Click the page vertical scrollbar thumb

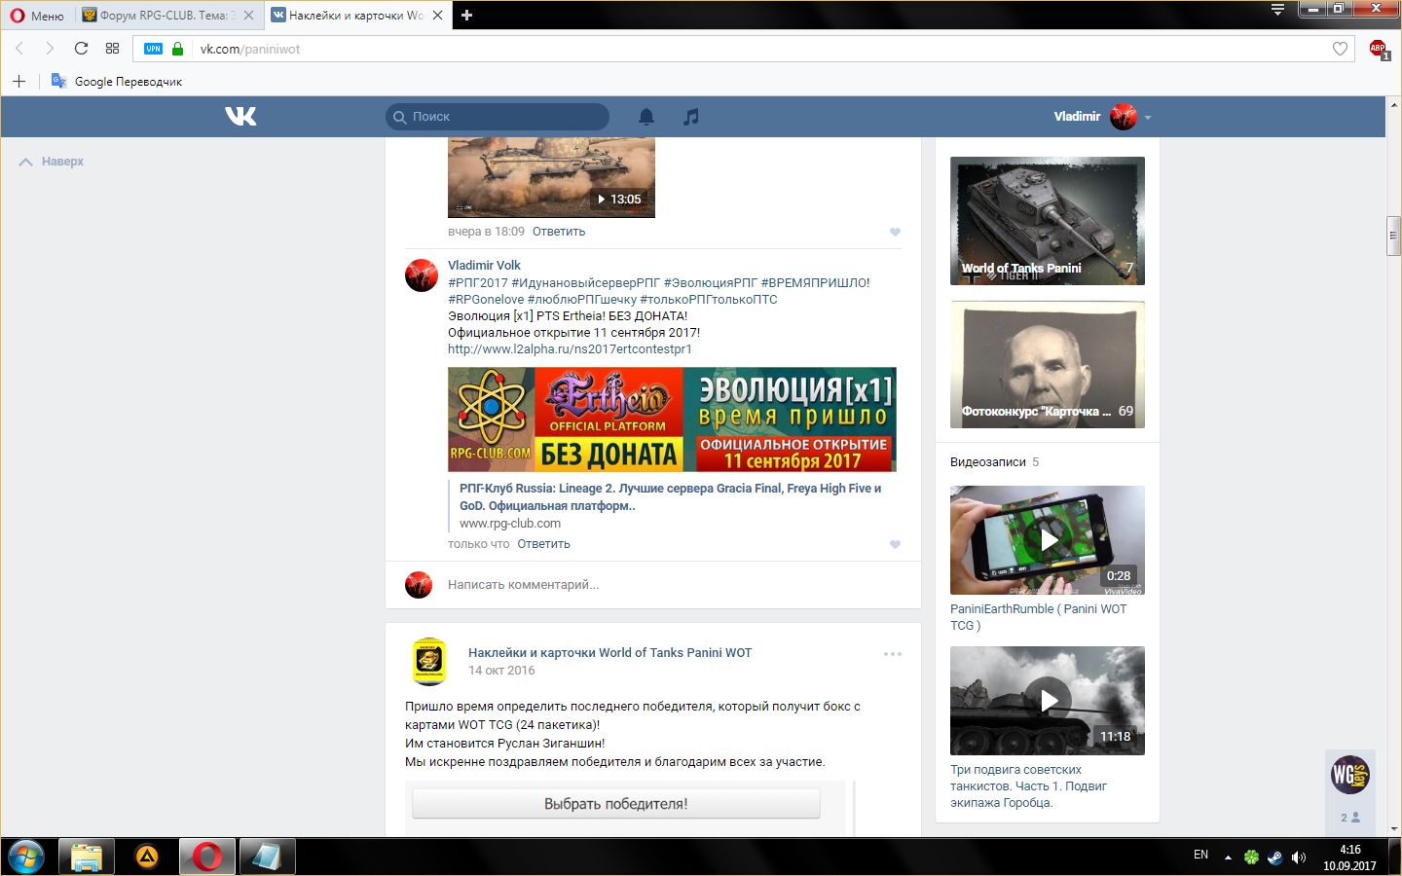click(x=1393, y=236)
